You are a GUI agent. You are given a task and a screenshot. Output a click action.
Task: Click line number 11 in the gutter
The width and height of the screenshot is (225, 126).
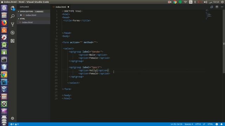point(56,42)
